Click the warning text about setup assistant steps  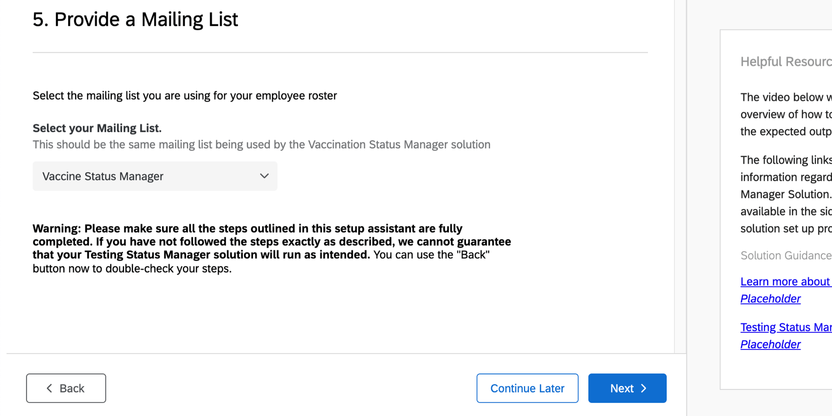pos(272,248)
